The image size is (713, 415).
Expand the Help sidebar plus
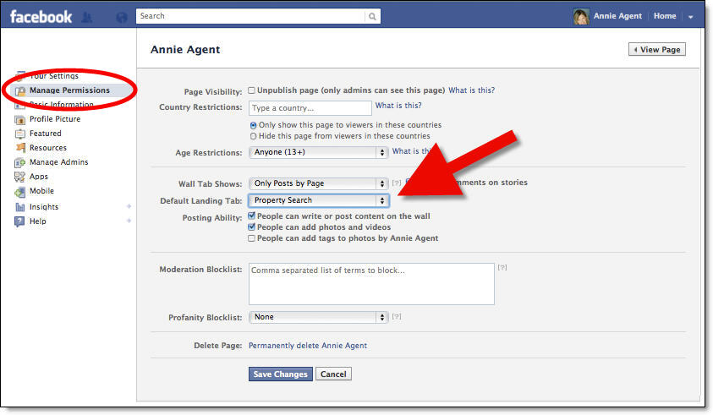coord(129,221)
